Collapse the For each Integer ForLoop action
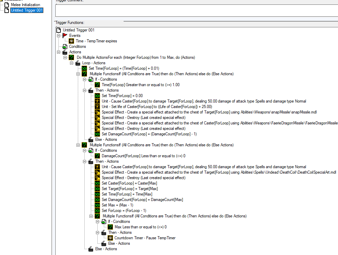Viewport: 338px width, 255px height. click(x=65, y=57)
